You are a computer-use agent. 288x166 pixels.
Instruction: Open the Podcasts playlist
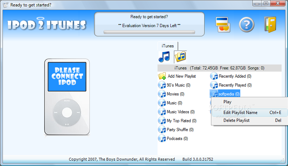[x=177, y=139]
